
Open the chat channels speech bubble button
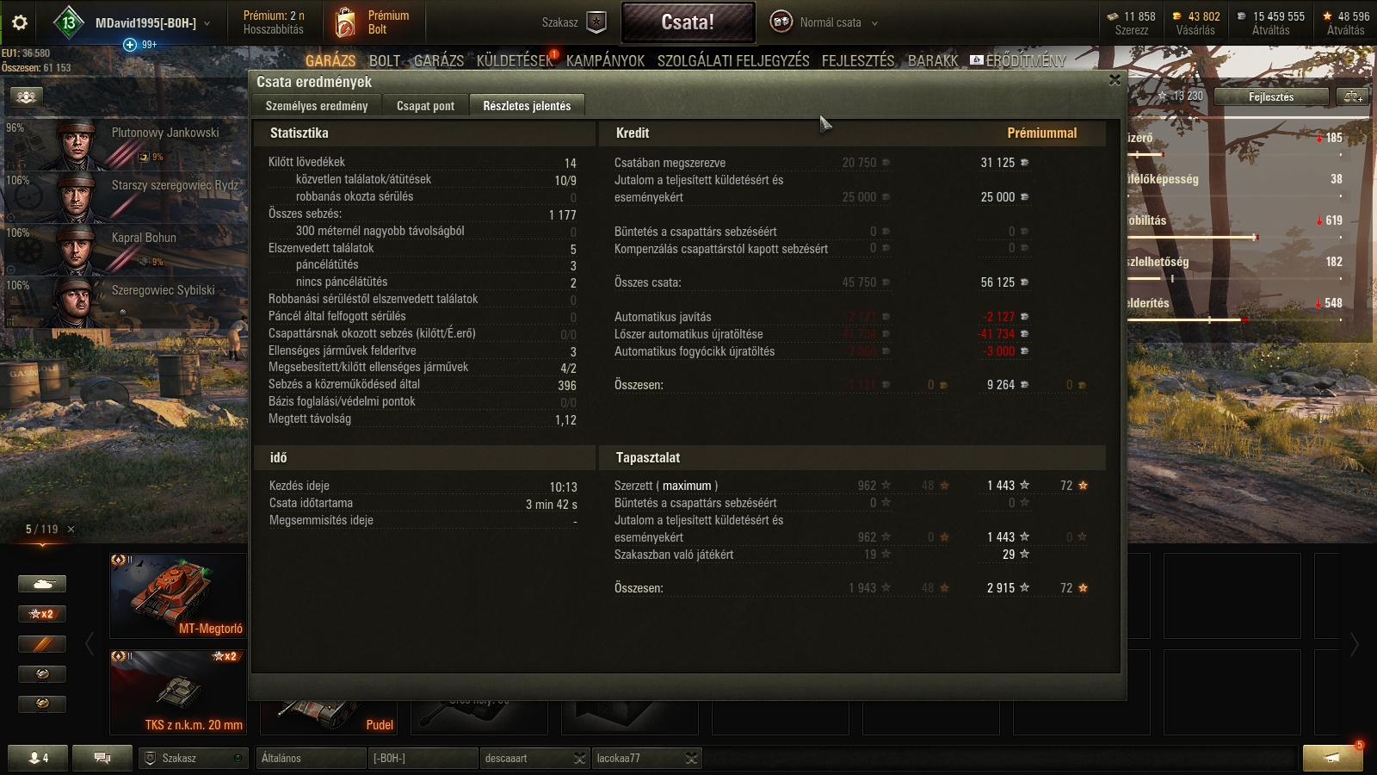tap(102, 758)
